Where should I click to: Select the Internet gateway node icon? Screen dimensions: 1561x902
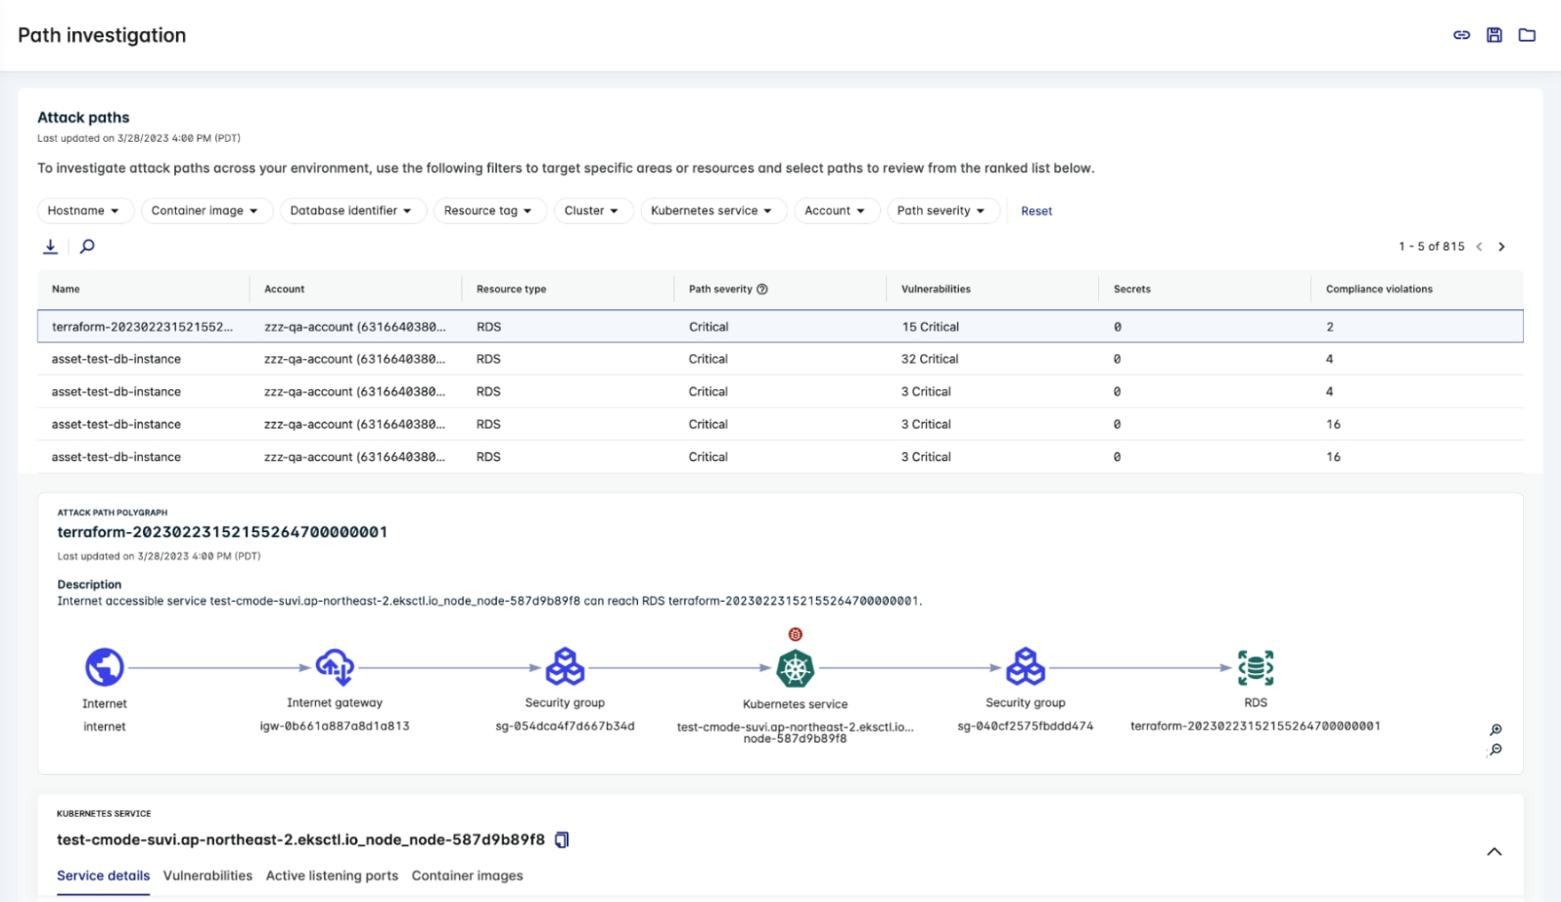point(335,667)
